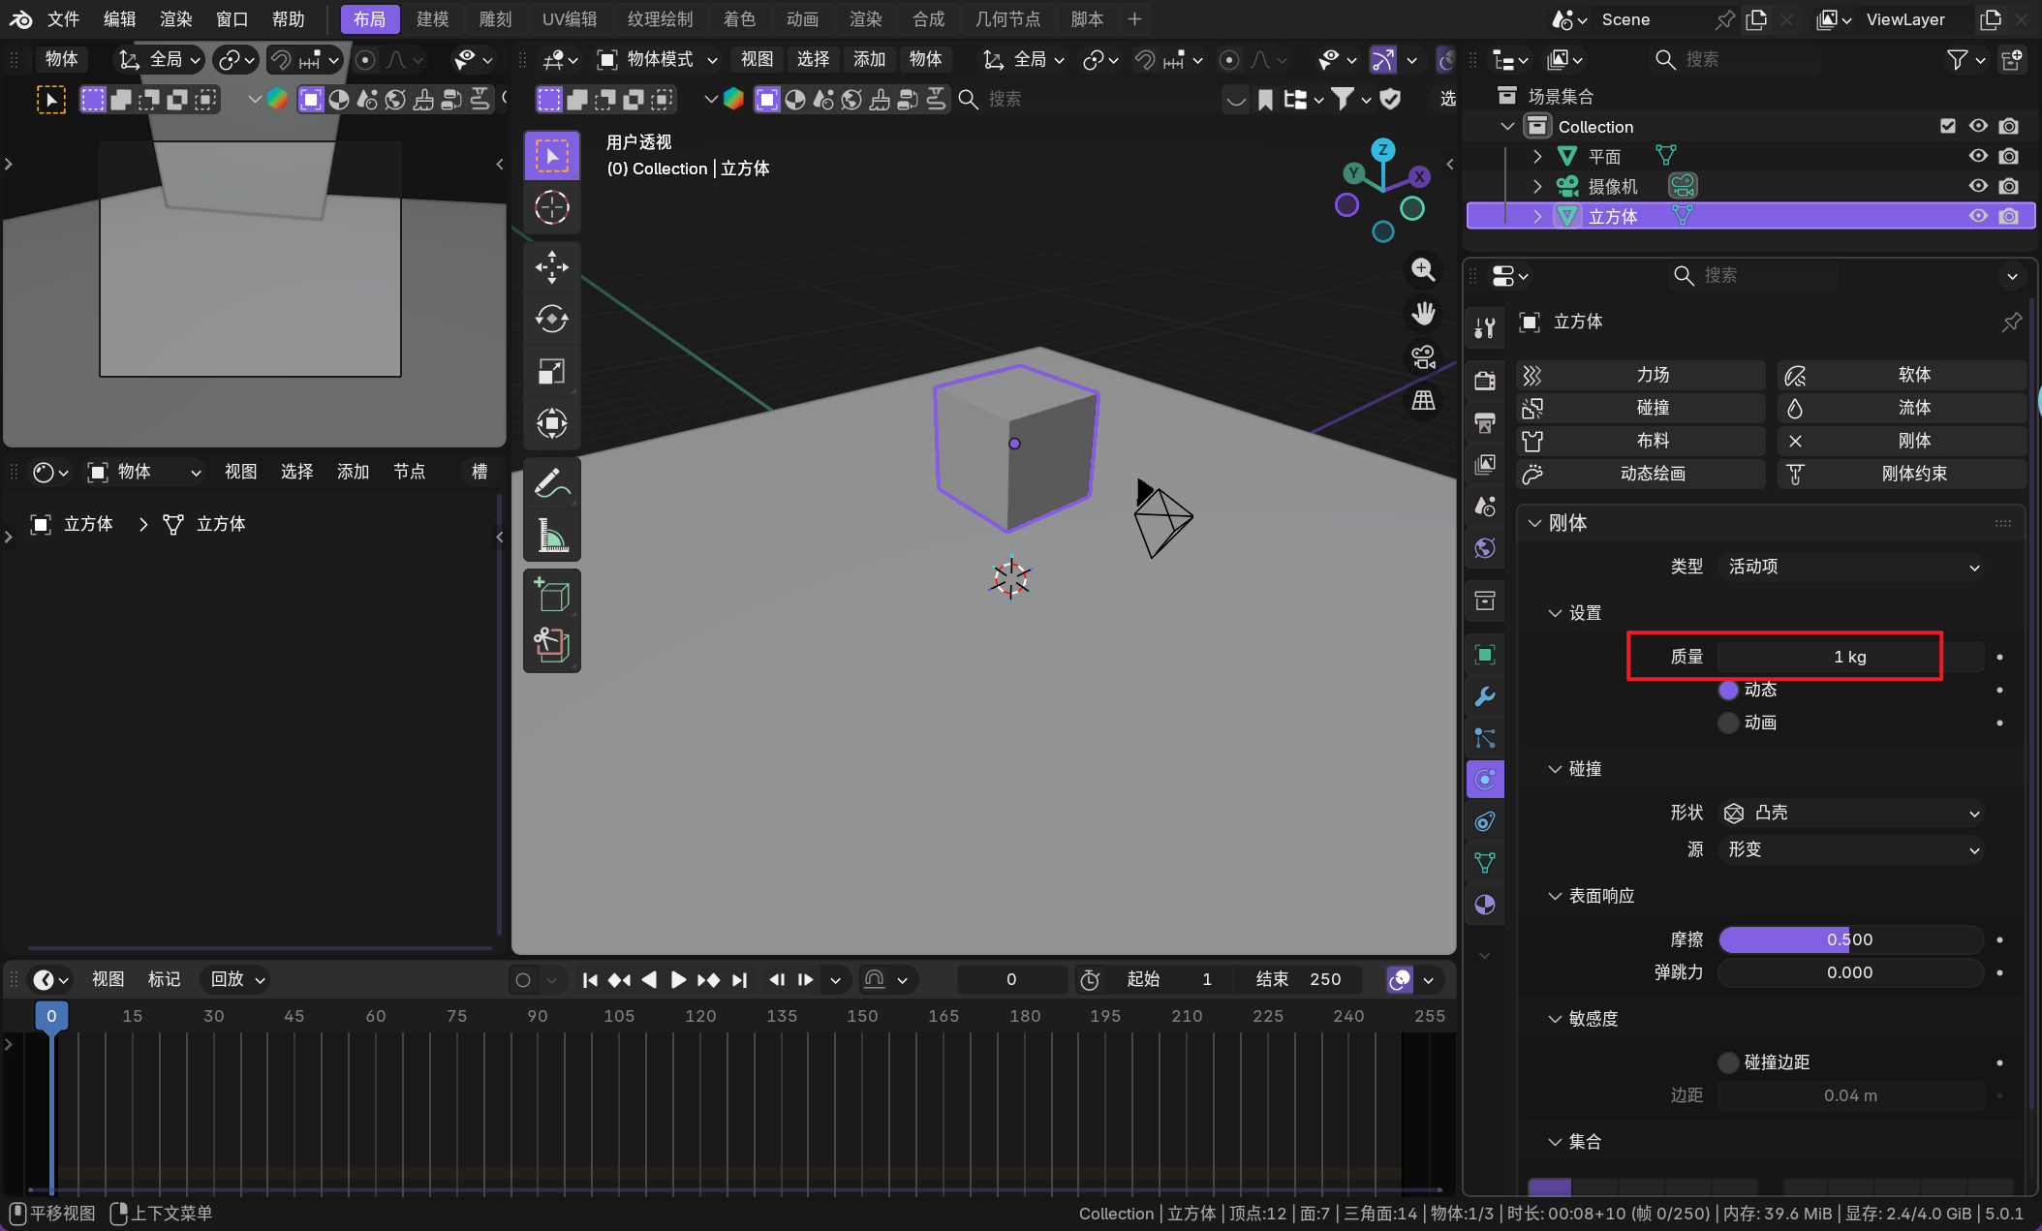The height and width of the screenshot is (1231, 2042).
Task: Toggle the 碰撞边距 checkbox
Action: point(1728,1062)
